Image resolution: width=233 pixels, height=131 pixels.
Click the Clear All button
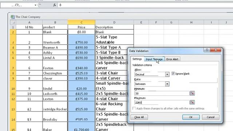[x=139, y=117]
